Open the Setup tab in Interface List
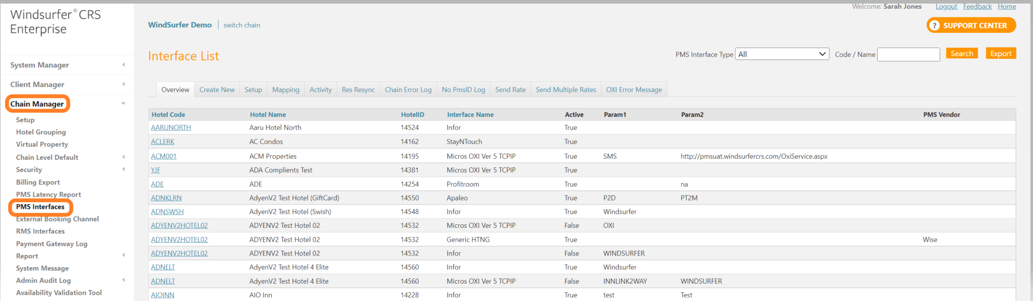This screenshot has width=1033, height=301. [253, 90]
